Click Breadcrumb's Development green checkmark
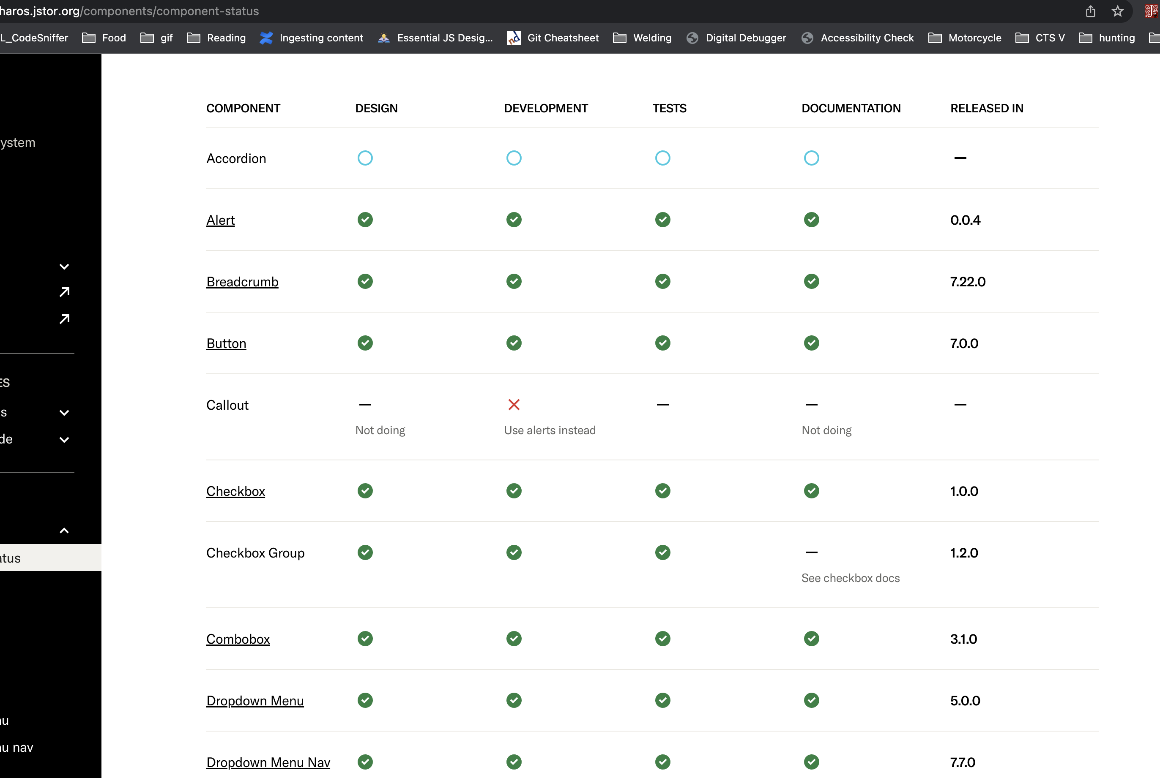The image size is (1160, 778). (x=514, y=281)
